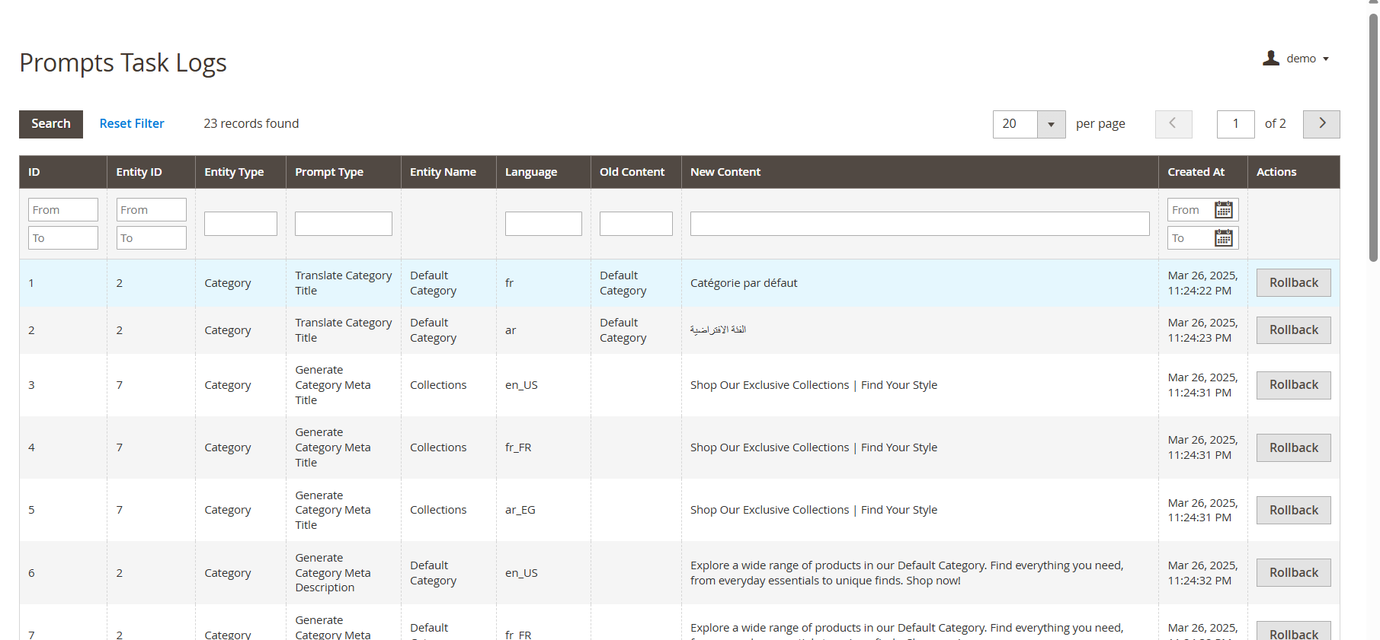Click the Entity Type filter field
The height and width of the screenshot is (640, 1380).
241,224
